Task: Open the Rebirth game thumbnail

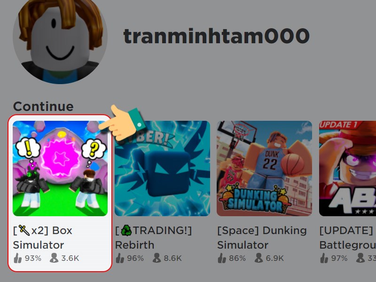Action: coord(162,168)
